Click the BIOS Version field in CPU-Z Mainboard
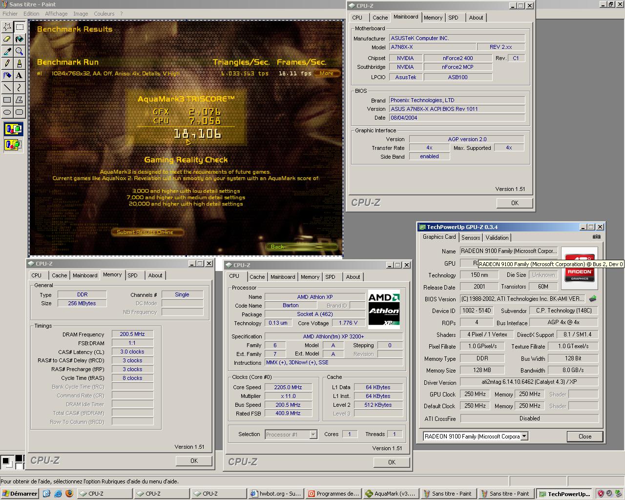Screen dimensions: 625x500 (x=457, y=109)
